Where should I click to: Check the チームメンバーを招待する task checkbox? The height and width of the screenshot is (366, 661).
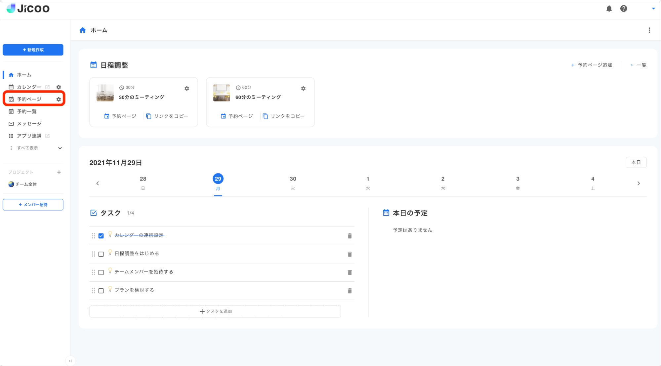pyautogui.click(x=101, y=272)
